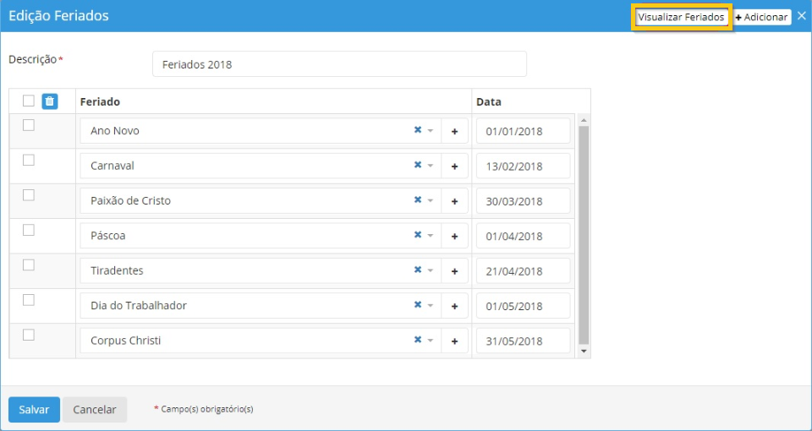Check the Ano Novo row checkbox

tap(29, 125)
